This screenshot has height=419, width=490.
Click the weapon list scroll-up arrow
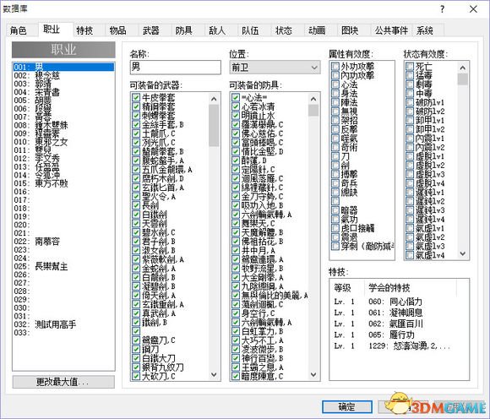[214, 99]
